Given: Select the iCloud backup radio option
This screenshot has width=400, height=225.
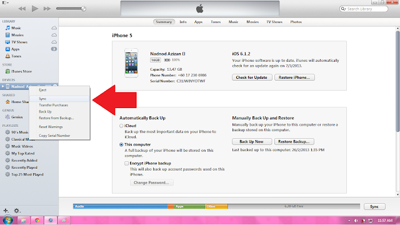Looking at the screenshot, I should point(121,126).
